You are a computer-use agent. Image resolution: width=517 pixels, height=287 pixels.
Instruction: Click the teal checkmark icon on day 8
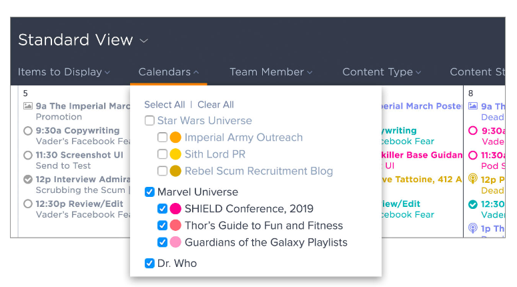point(473,204)
